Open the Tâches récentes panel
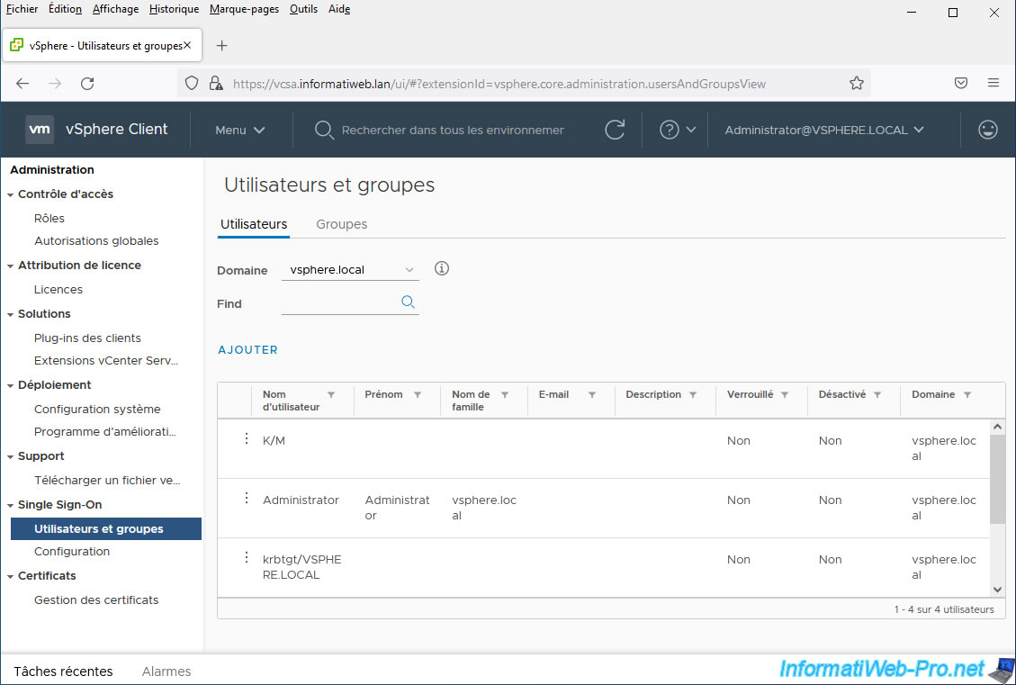 tap(63, 671)
